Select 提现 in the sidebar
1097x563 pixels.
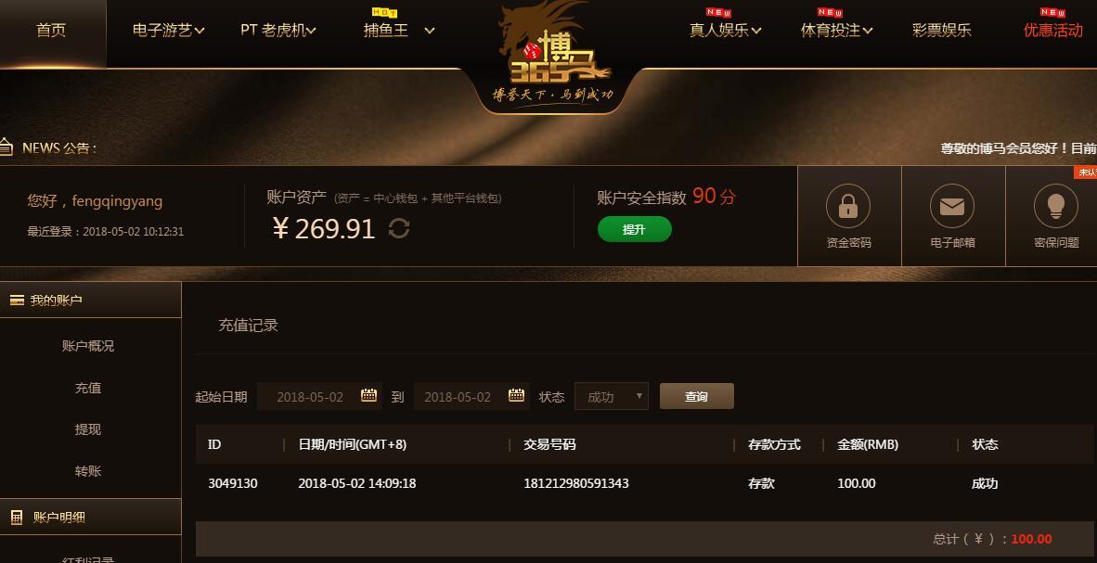coord(88,429)
